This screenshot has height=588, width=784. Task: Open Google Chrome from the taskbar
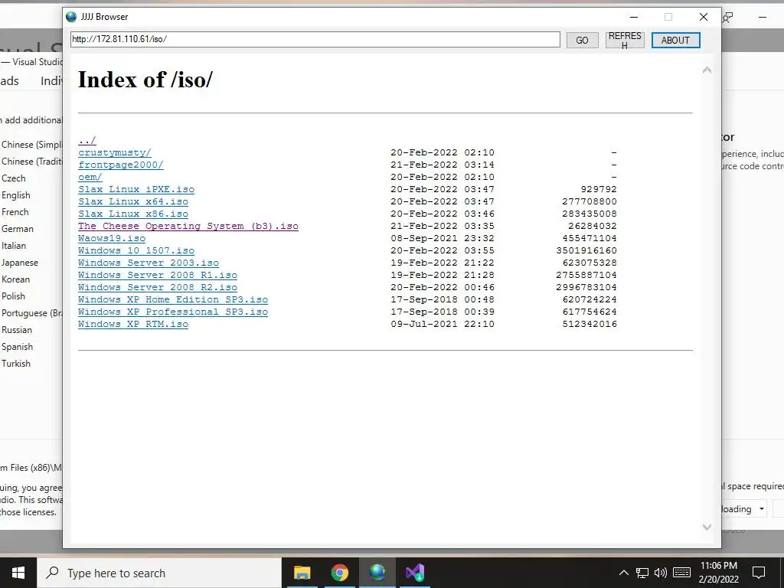[339, 573]
